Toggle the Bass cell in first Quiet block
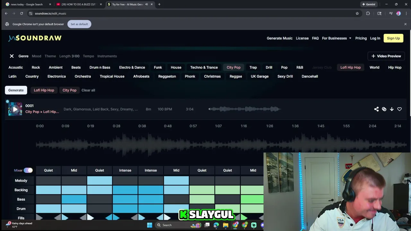 coord(48,199)
